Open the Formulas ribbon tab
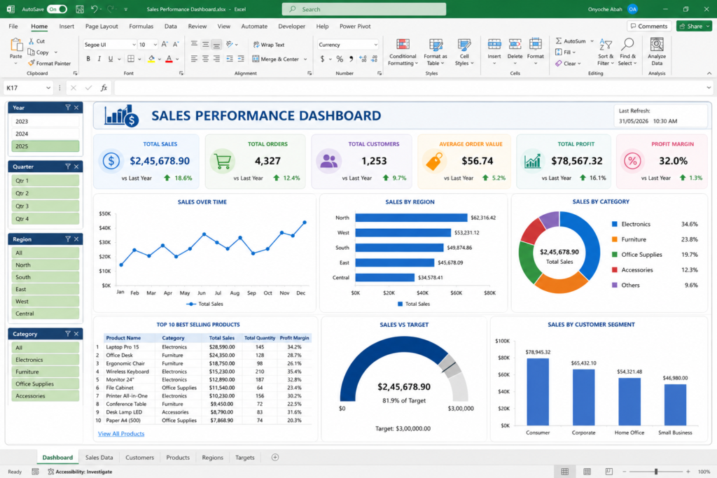Screen dimensions: 717x478 [x=141, y=27]
